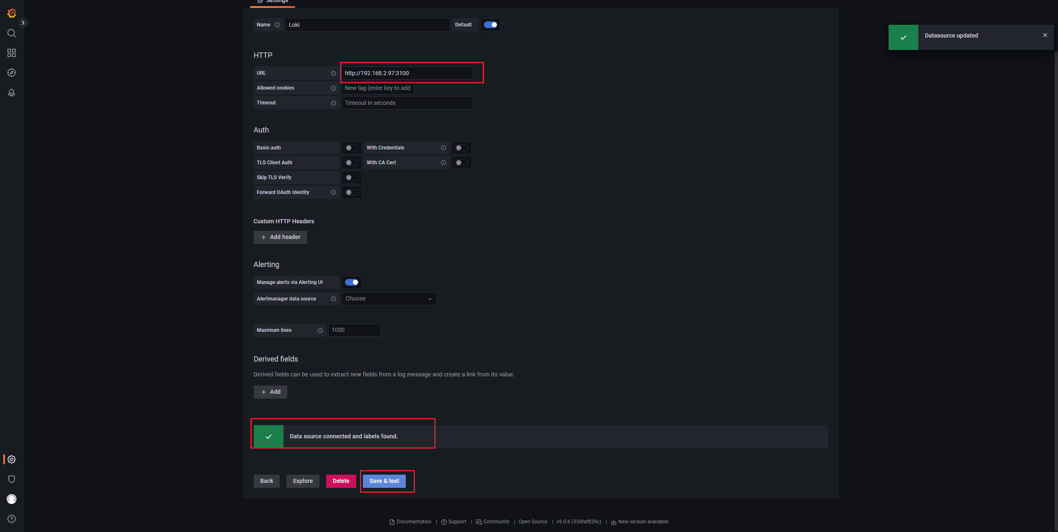This screenshot has height=532, width=1058.
Task: Open the Help question mark icon
Action: click(x=12, y=519)
